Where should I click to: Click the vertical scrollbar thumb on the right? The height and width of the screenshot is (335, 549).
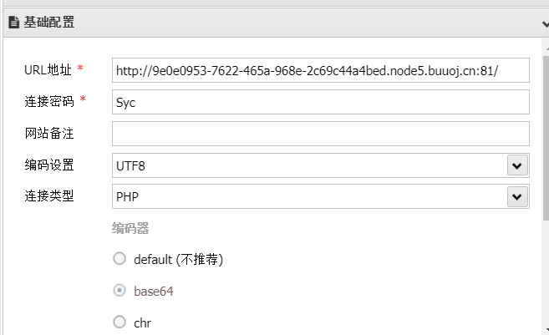tap(546, 138)
